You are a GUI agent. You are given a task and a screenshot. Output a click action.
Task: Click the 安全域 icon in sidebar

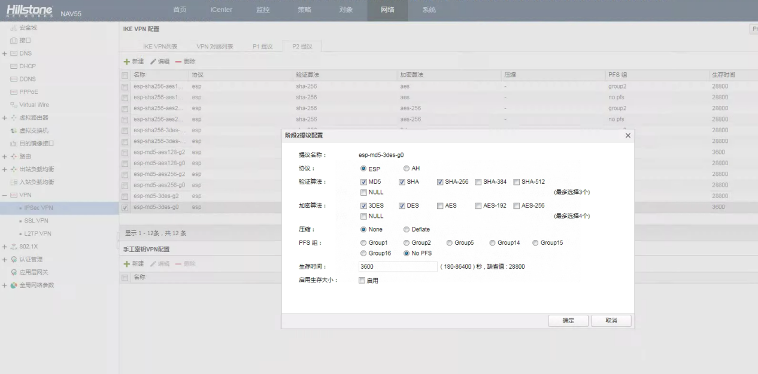pyautogui.click(x=13, y=28)
